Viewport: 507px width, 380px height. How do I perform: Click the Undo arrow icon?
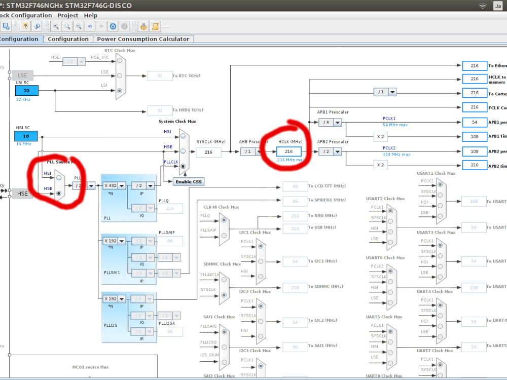[90, 26]
